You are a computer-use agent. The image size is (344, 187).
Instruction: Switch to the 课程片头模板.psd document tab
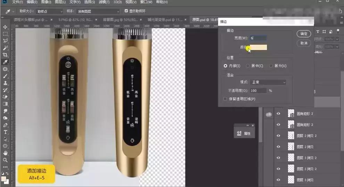[x=31, y=20]
